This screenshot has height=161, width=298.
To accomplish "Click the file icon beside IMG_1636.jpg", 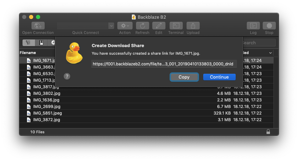I will (x=29, y=100).
